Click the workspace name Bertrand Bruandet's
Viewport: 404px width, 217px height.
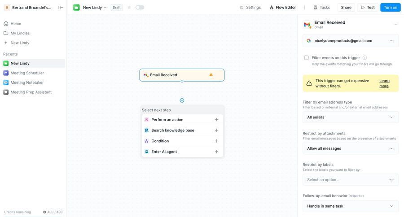[32, 8]
